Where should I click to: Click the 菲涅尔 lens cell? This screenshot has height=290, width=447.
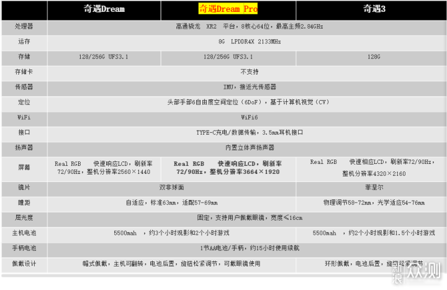(x=371, y=188)
